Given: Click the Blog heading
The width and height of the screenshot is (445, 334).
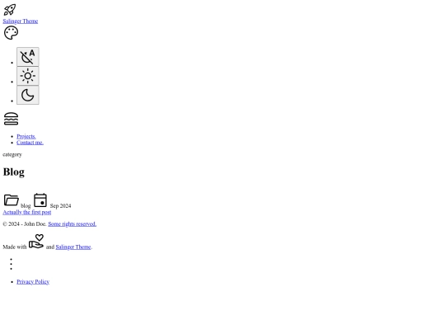Looking at the screenshot, I should pos(14,172).
